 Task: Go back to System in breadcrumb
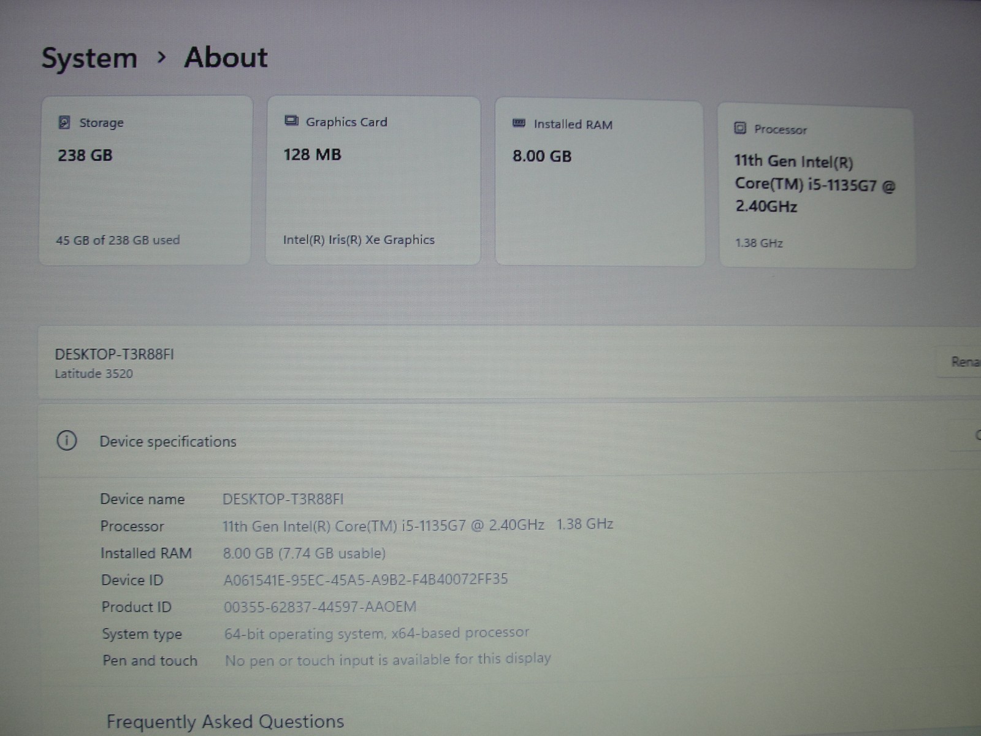tap(89, 59)
